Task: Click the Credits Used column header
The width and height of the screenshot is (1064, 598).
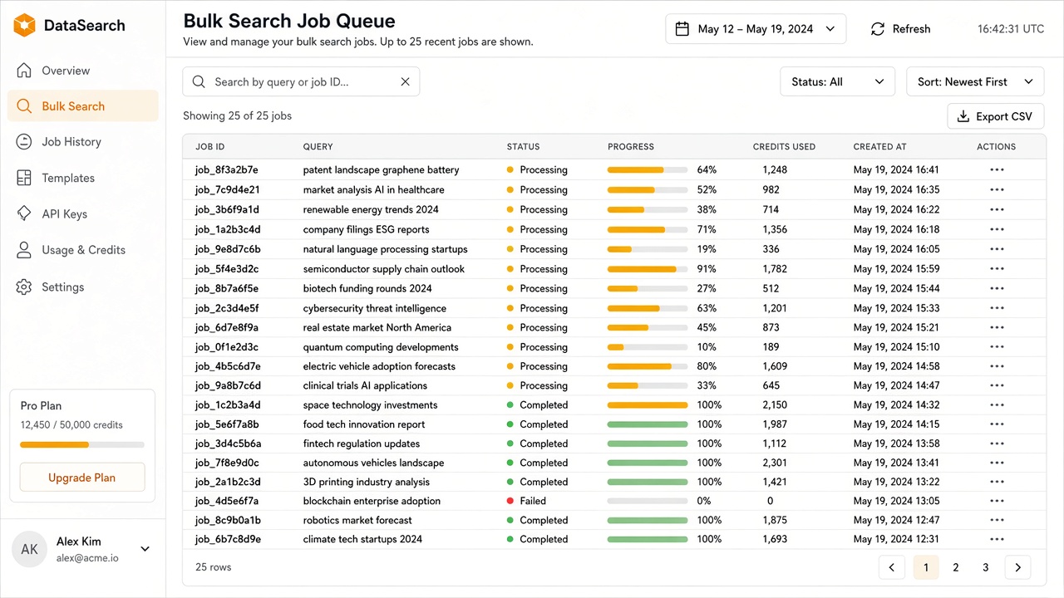Action: coord(784,147)
